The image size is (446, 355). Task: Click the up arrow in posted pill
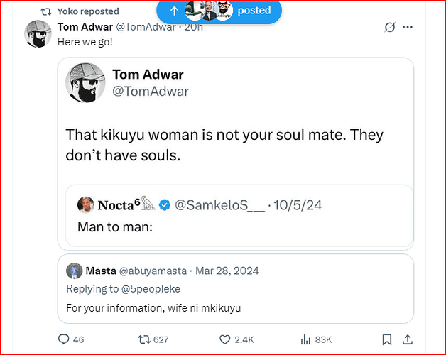[174, 11]
